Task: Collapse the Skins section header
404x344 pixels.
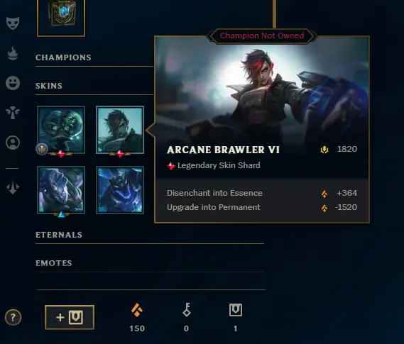Action: pos(49,86)
